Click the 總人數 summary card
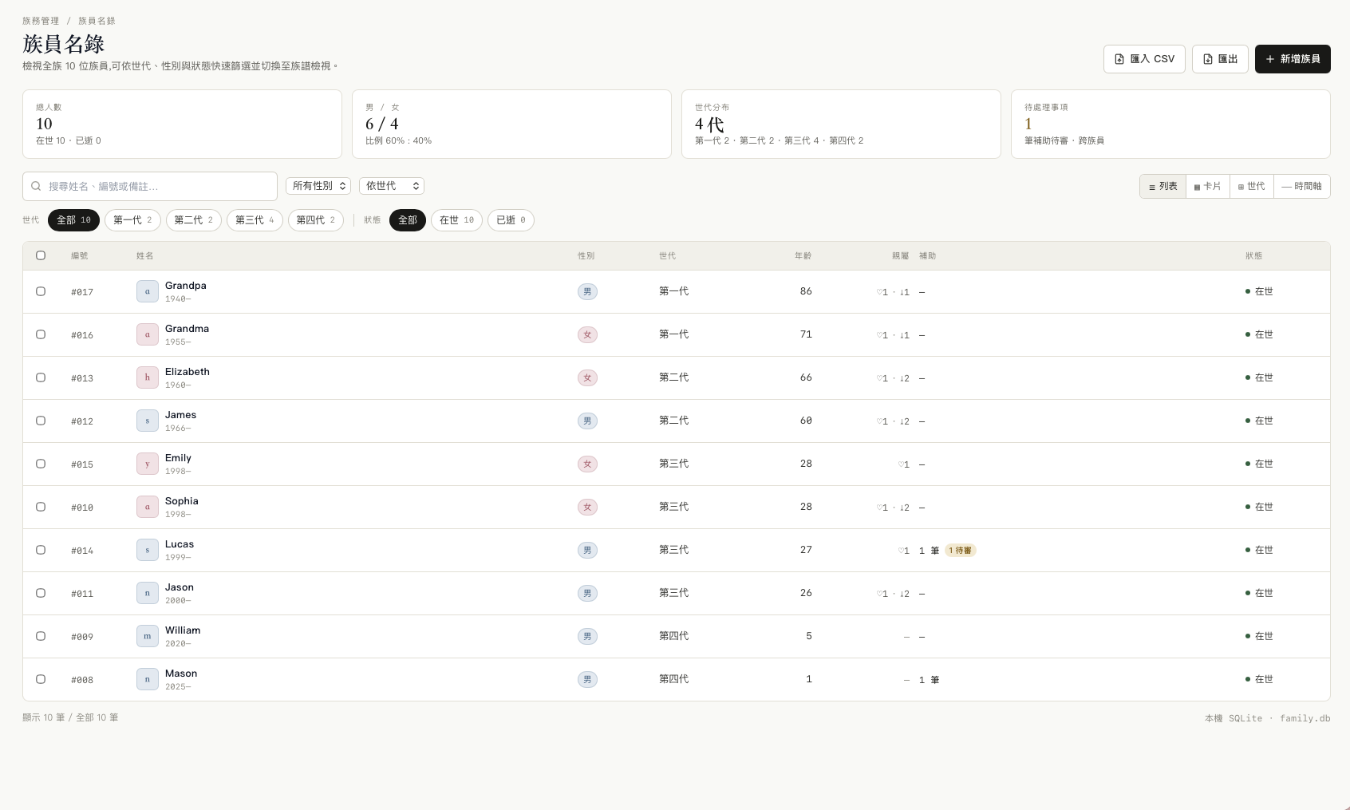This screenshot has height=810, width=1350. [x=182, y=124]
